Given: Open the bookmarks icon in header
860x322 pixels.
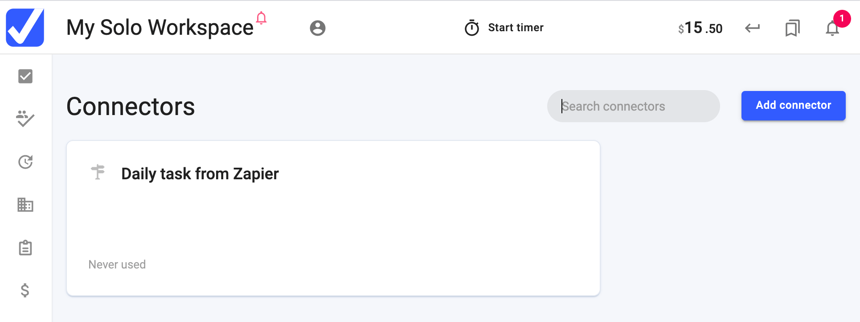Looking at the screenshot, I should (792, 28).
